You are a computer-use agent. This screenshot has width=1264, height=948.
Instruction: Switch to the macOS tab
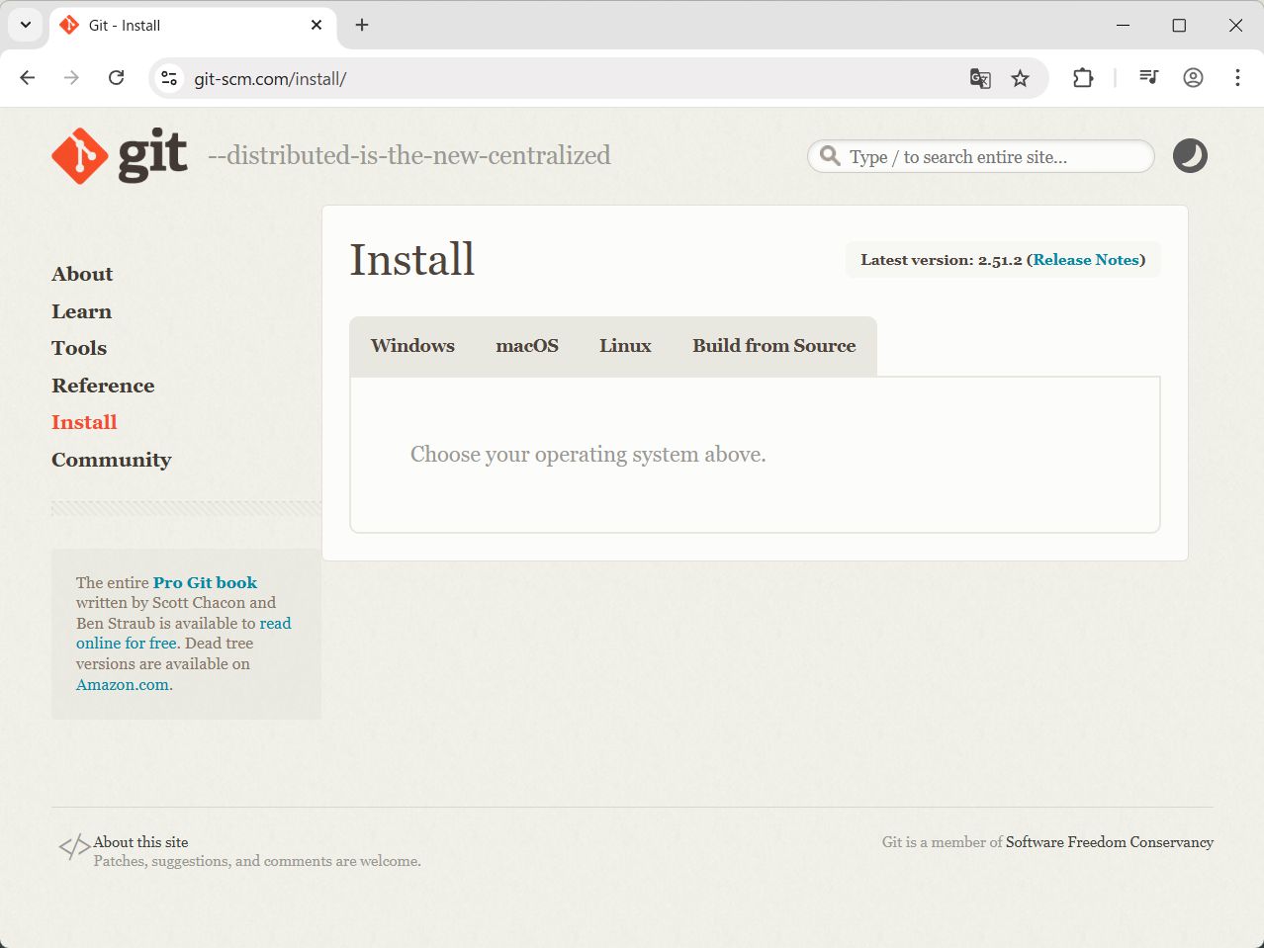click(x=527, y=346)
